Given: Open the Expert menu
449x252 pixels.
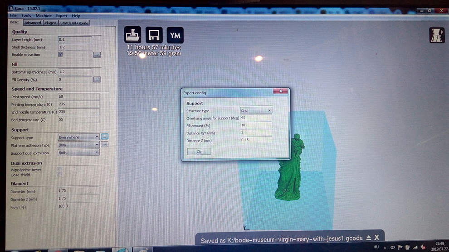Looking at the screenshot, I should pyautogui.click(x=61, y=16).
